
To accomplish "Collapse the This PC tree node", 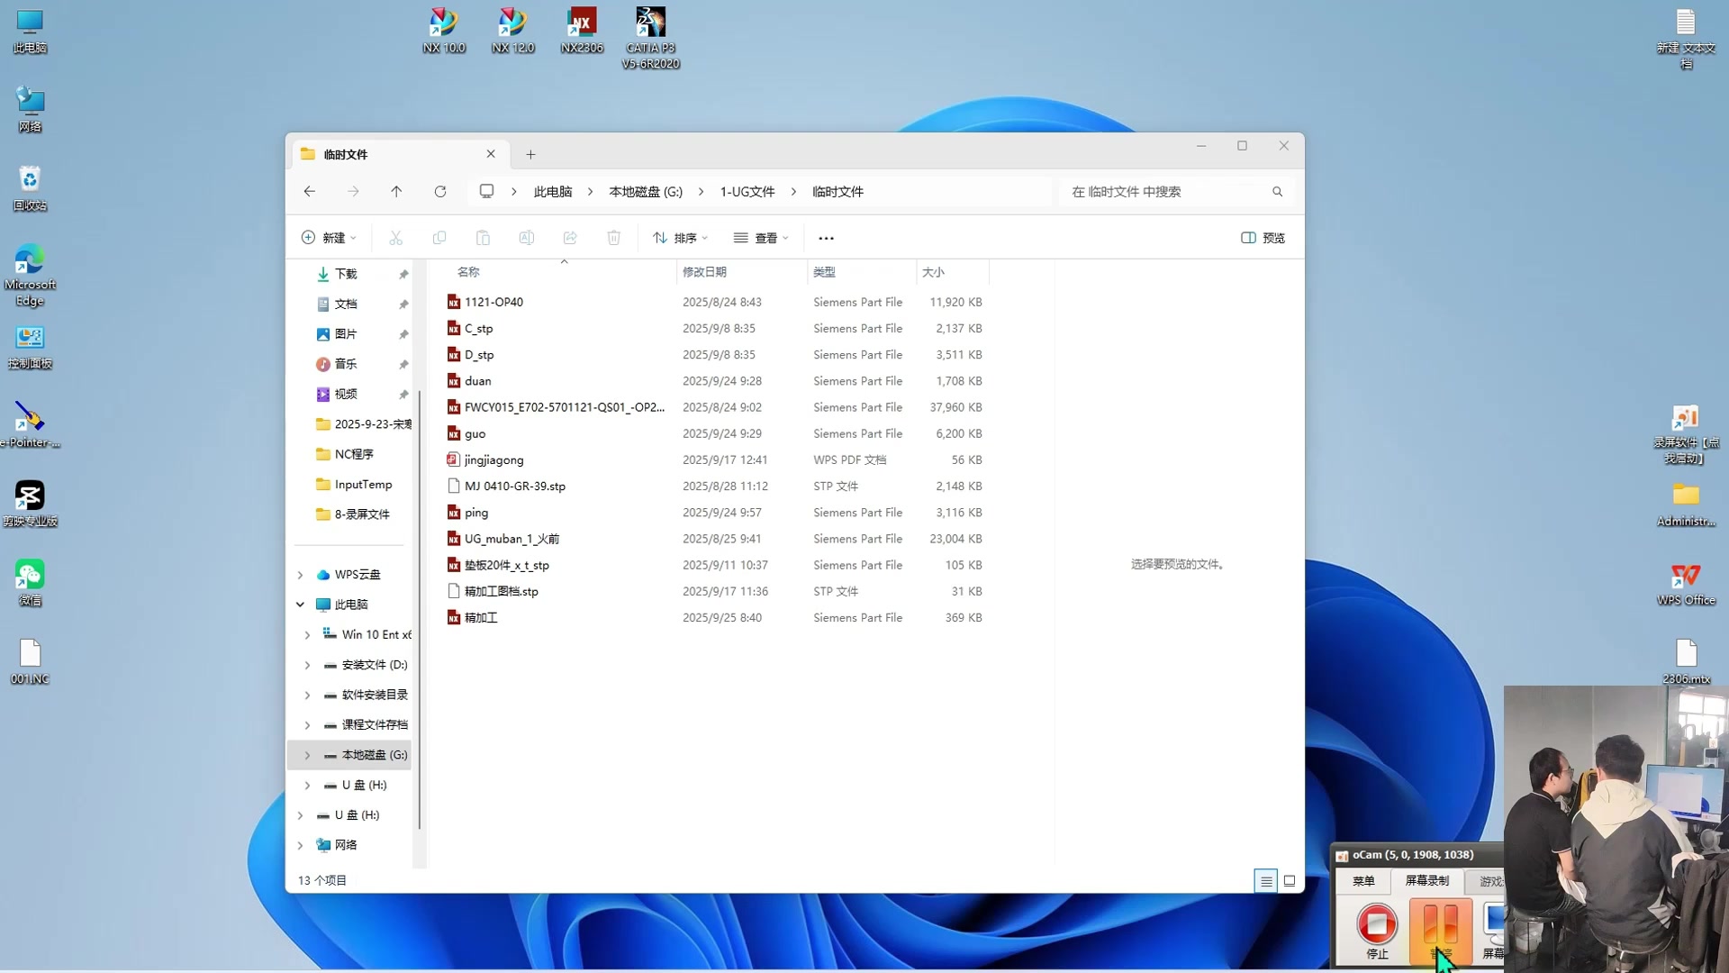I will pyautogui.click(x=301, y=605).
